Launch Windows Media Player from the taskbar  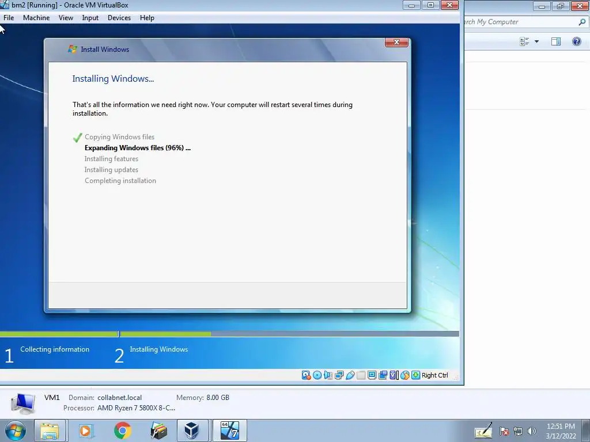point(86,430)
